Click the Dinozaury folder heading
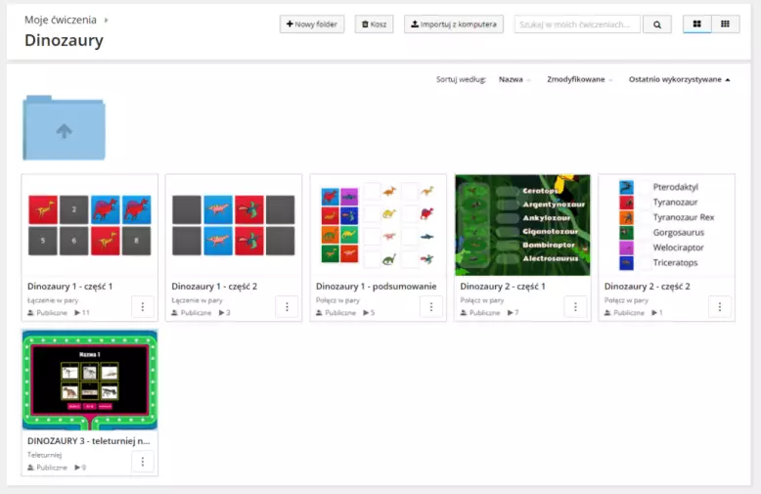The height and width of the screenshot is (494, 761). tap(64, 40)
